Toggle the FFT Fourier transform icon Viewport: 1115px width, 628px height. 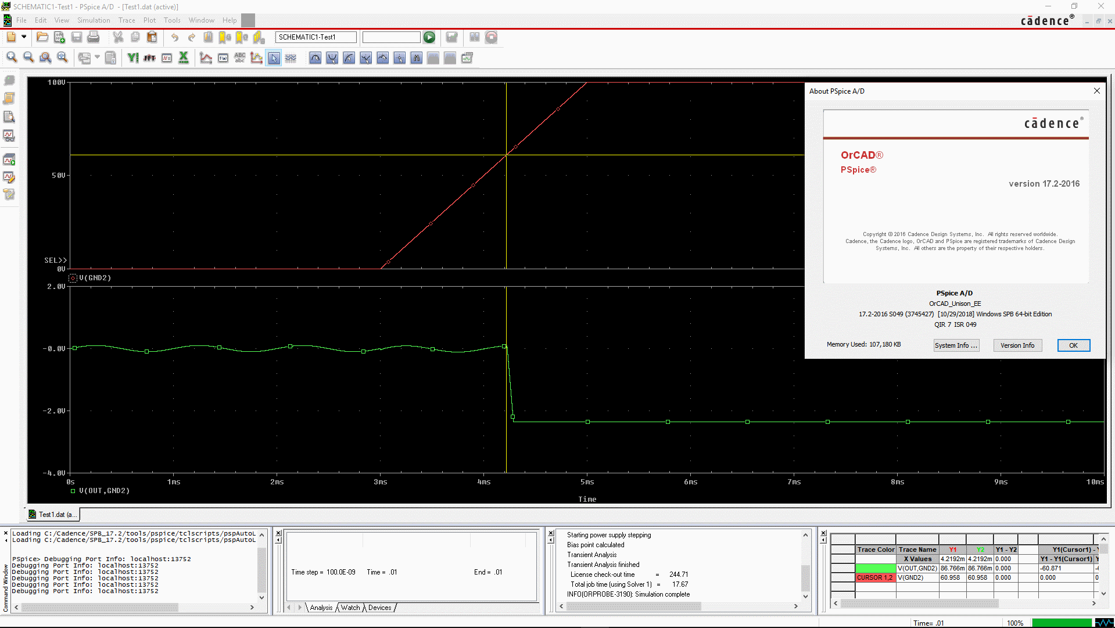tap(150, 58)
